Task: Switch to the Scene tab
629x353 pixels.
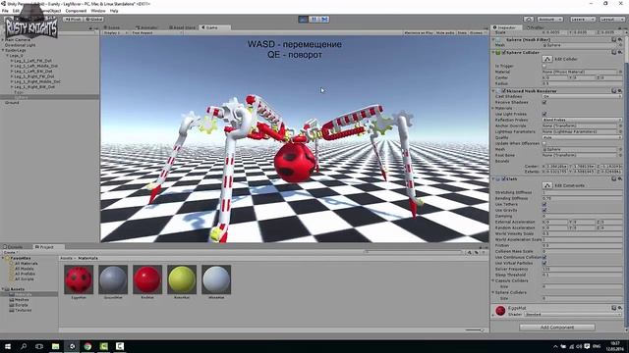Action: 112,27
